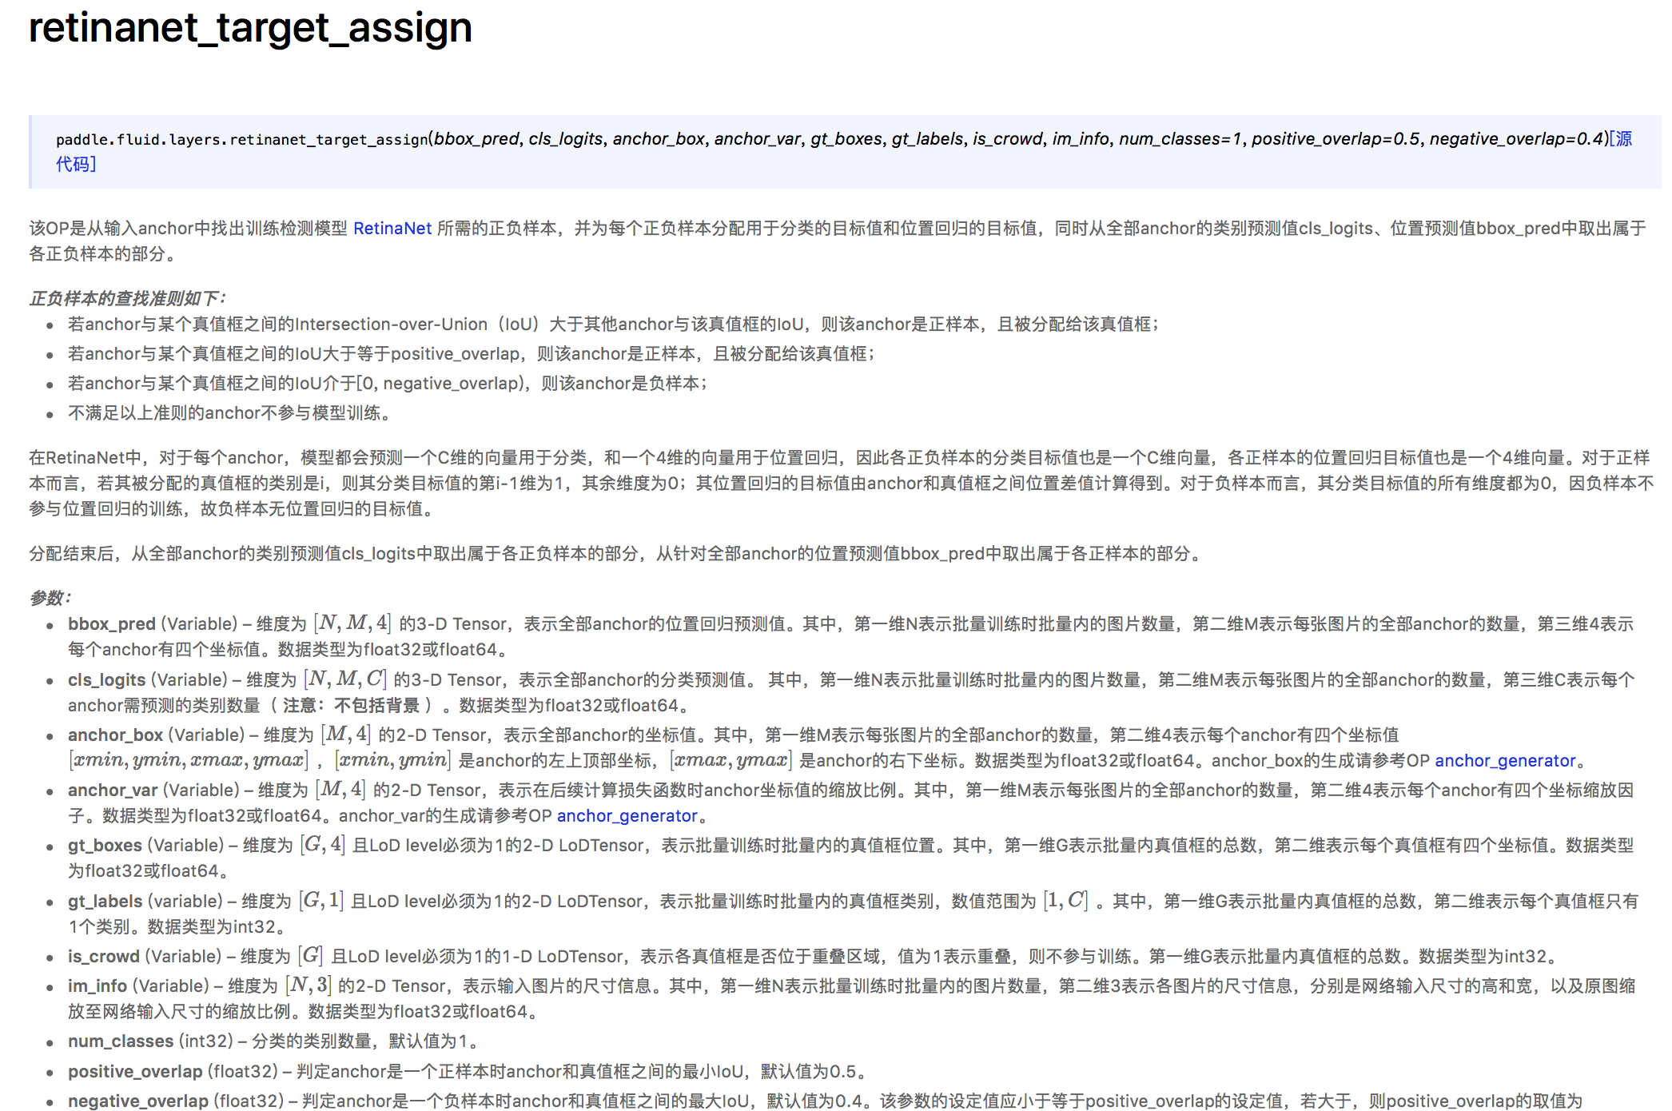Click the bold is_crowd parameter name
Screen dimensions: 1672x1111
tap(104, 957)
